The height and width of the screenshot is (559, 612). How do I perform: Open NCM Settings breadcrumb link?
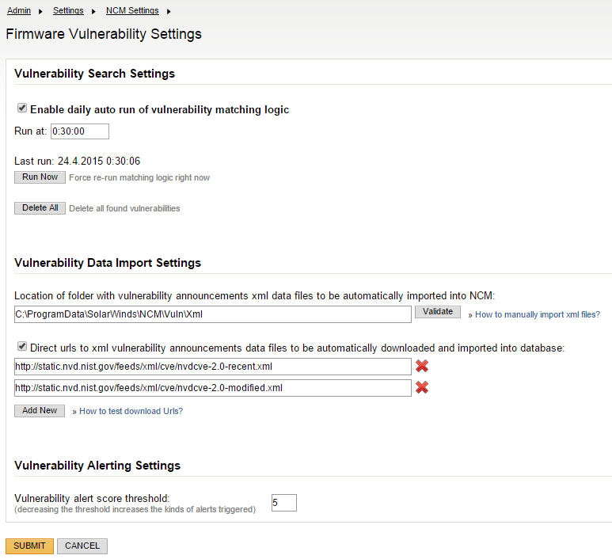132,11
